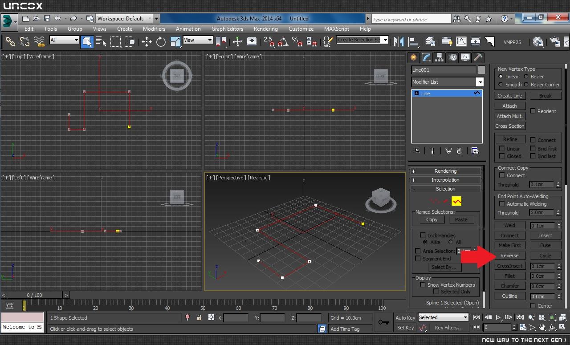
Task: Tick the Bind first checkbox
Action: [x=533, y=149]
